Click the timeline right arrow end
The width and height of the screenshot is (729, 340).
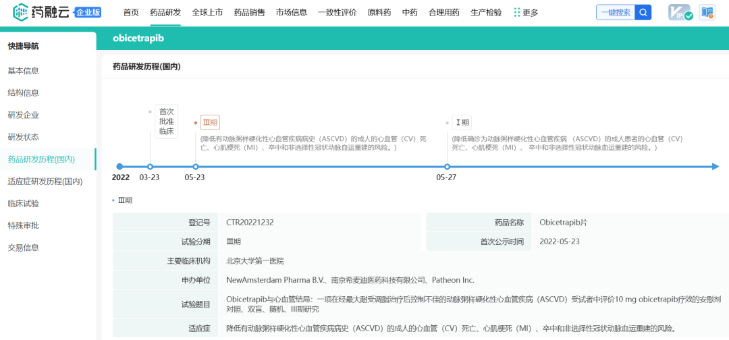point(715,166)
